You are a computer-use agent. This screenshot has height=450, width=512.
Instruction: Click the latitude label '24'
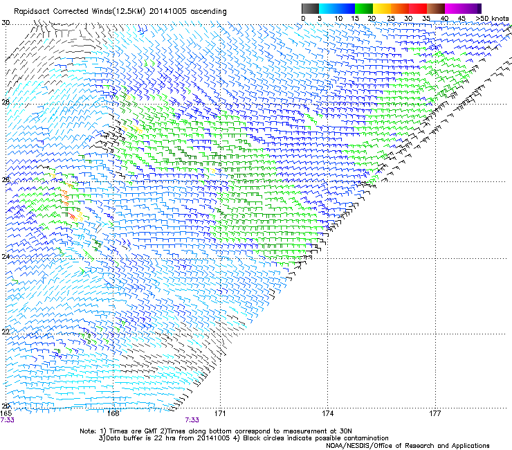[6, 257]
